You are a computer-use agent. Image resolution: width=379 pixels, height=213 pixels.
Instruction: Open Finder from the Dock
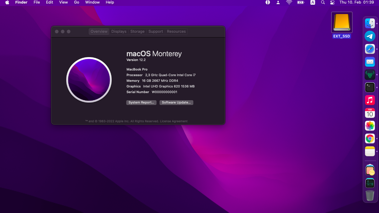(x=370, y=24)
